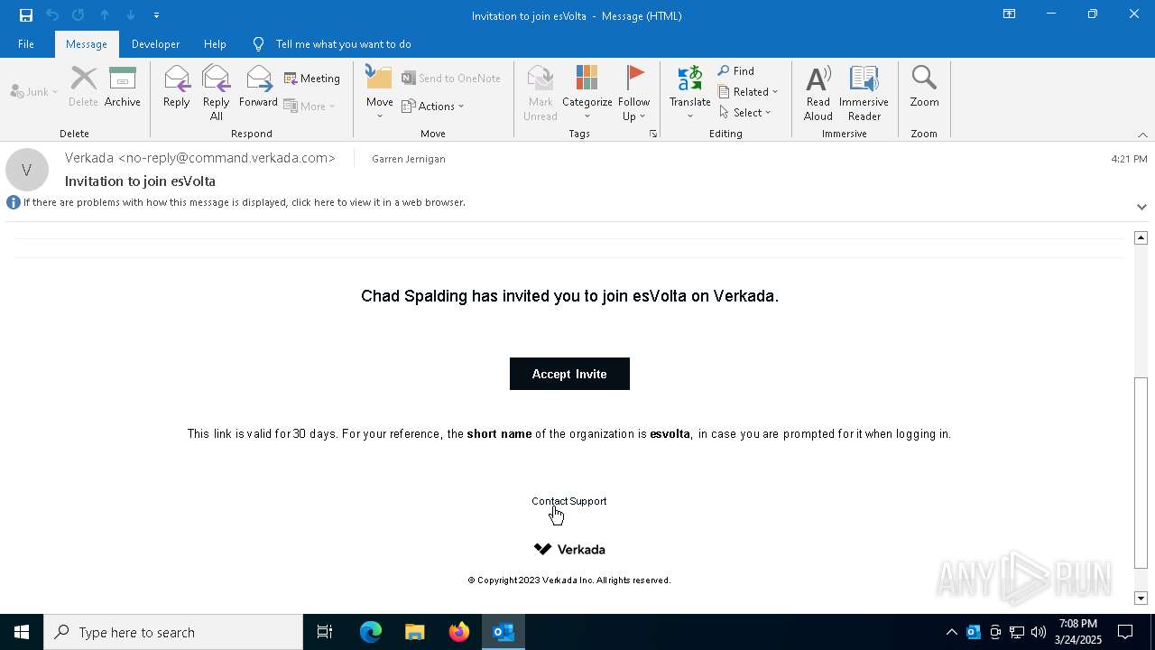Screen dimensions: 1155x650
Task: Click the Zoom magnifier button
Action: click(924, 88)
